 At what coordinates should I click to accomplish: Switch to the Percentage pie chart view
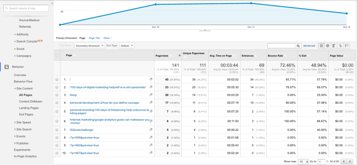(328, 46)
